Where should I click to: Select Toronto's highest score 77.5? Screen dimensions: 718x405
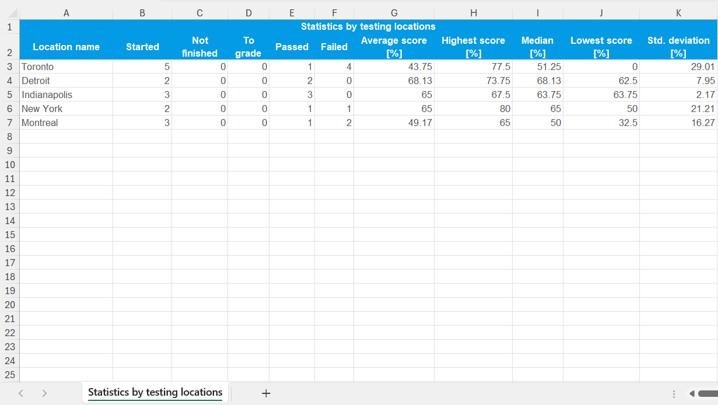pos(473,67)
